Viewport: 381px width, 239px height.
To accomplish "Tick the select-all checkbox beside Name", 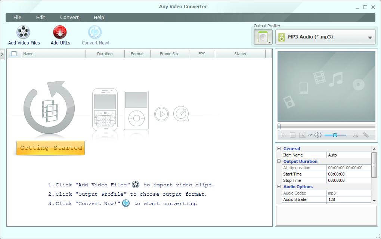I will click(14, 54).
